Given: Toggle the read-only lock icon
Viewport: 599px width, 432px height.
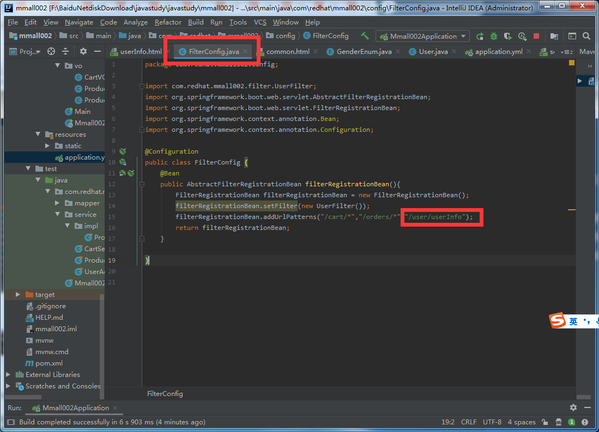Looking at the screenshot, I should [x=545, y=422].
